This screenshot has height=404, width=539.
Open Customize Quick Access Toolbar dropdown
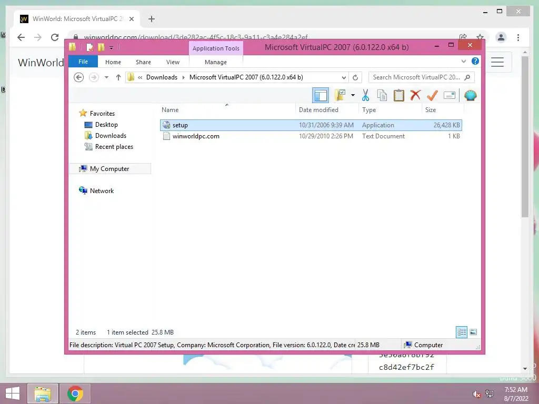point(112,48)
